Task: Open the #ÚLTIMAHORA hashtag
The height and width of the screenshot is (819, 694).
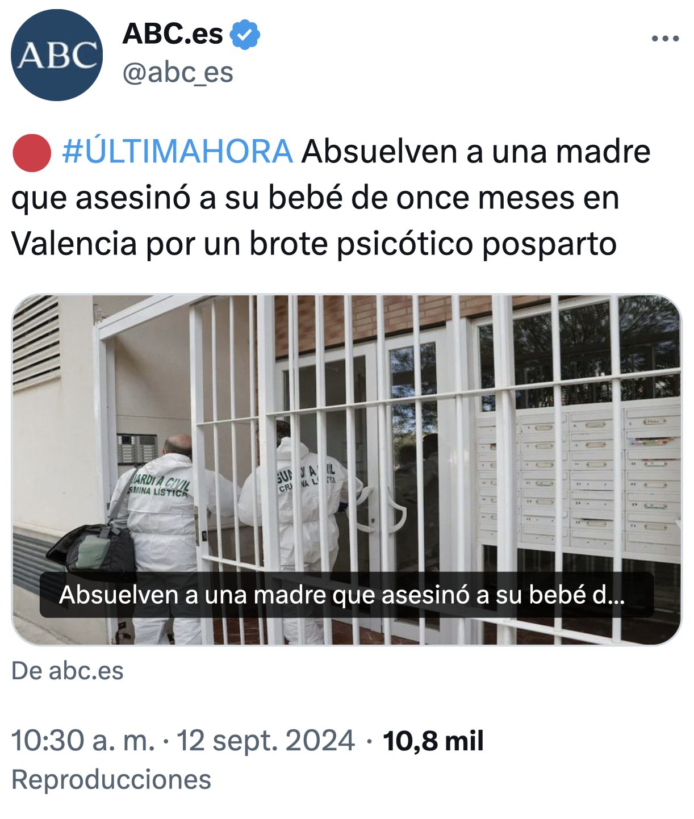Action: click(x=177, y=152)
